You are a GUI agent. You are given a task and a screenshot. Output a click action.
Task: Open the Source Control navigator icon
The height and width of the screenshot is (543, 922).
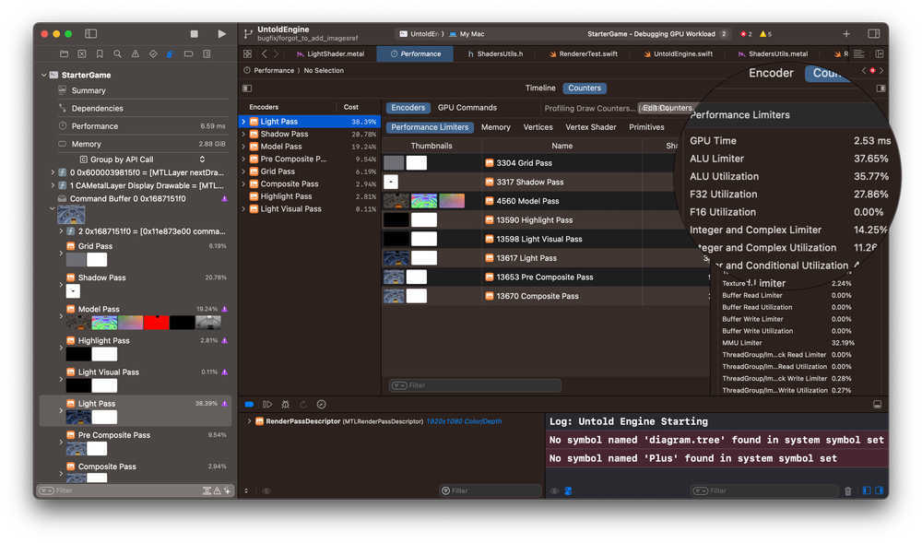82,54
